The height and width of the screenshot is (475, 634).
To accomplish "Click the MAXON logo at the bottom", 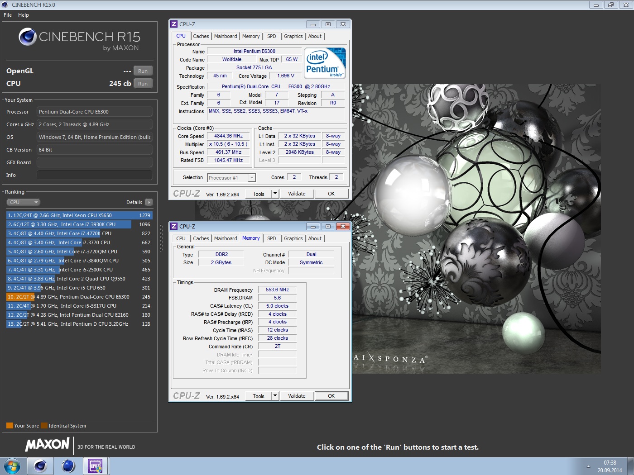I will 48,445.
